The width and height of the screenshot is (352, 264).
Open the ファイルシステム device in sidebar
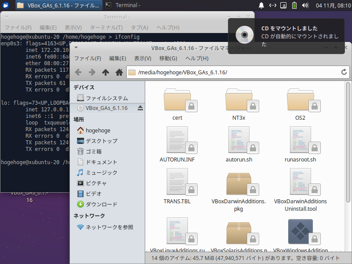click(107, 98)
